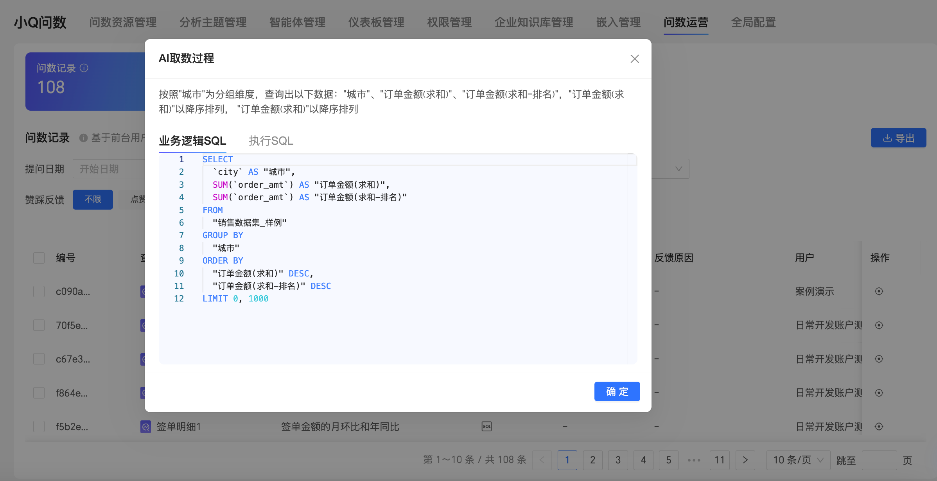Select the 业务逻辑SQL tab
This screenshot has width=937, height=481.
[192, 141]
